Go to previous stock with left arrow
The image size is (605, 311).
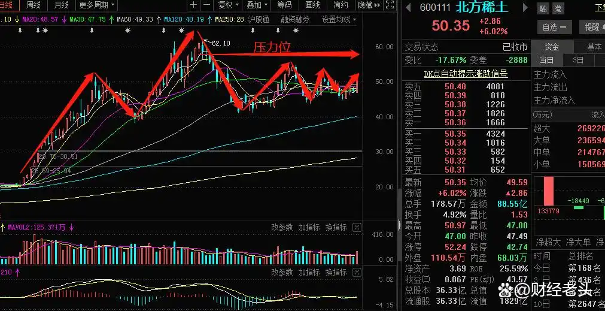coord(408,7)
